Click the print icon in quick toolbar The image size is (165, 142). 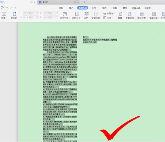(x=2, y=8)
